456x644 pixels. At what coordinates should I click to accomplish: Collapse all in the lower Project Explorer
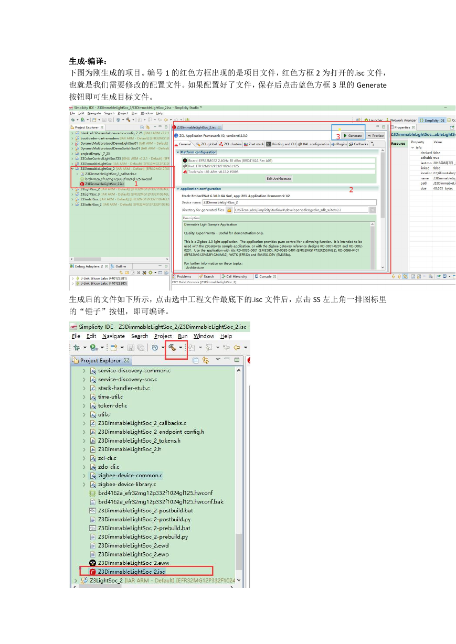pyautogui.click(x=195, y=360)
